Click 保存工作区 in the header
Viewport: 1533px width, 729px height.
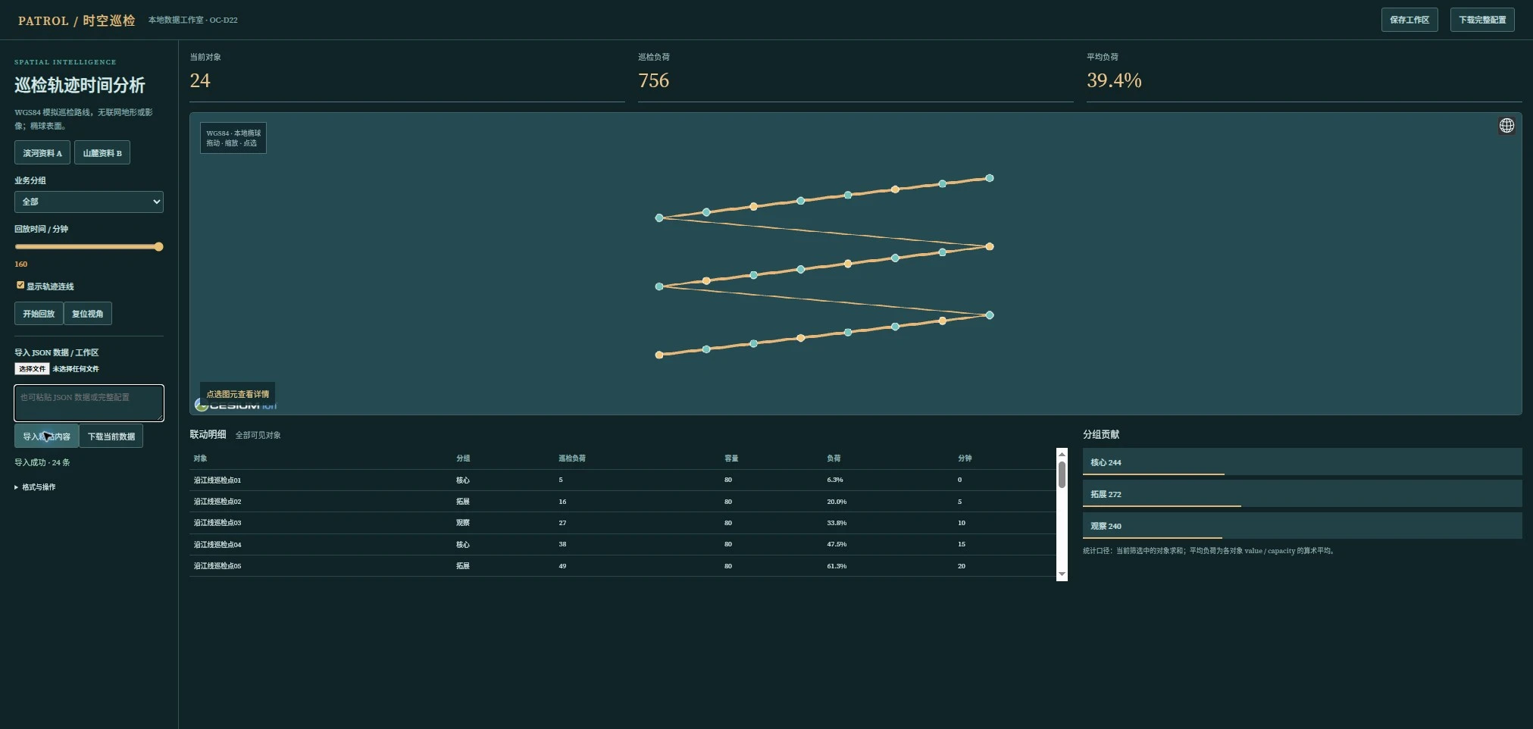coord(1409,20)
